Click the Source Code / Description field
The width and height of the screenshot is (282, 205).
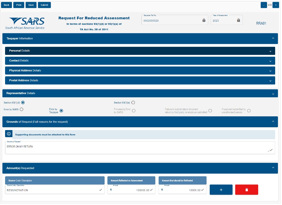pos(55,190)
